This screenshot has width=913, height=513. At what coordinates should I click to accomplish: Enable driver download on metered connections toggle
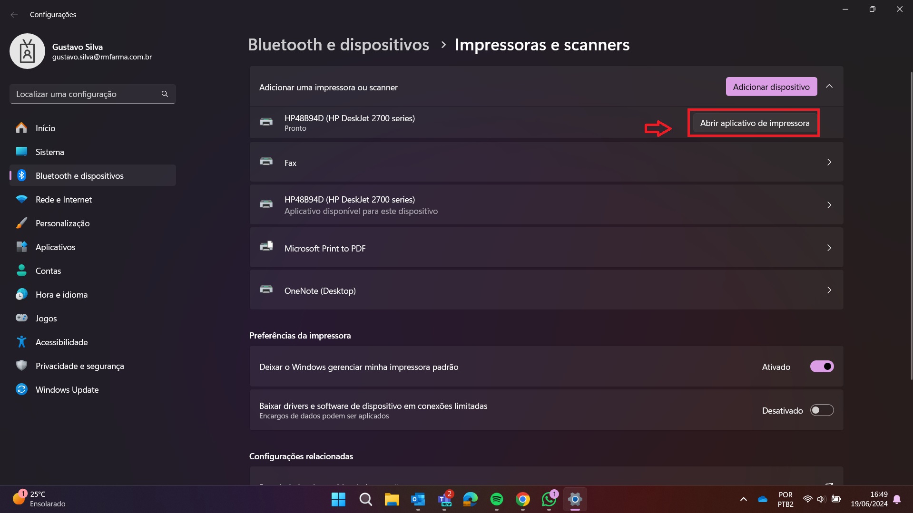point(822,410)
